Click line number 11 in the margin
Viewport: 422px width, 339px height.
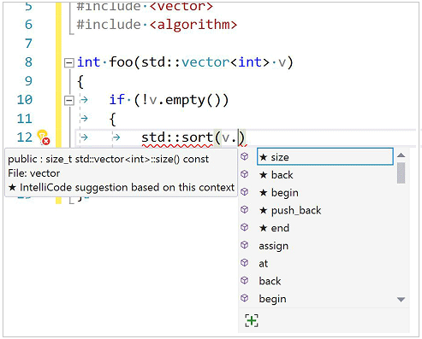(25, 119)
